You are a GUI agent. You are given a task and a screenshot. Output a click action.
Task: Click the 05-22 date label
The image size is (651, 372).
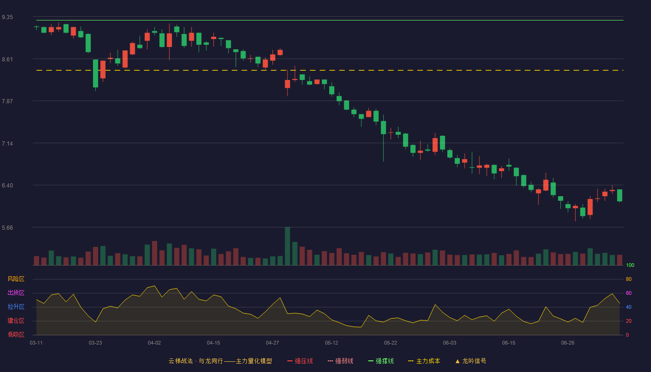point(391,343)
